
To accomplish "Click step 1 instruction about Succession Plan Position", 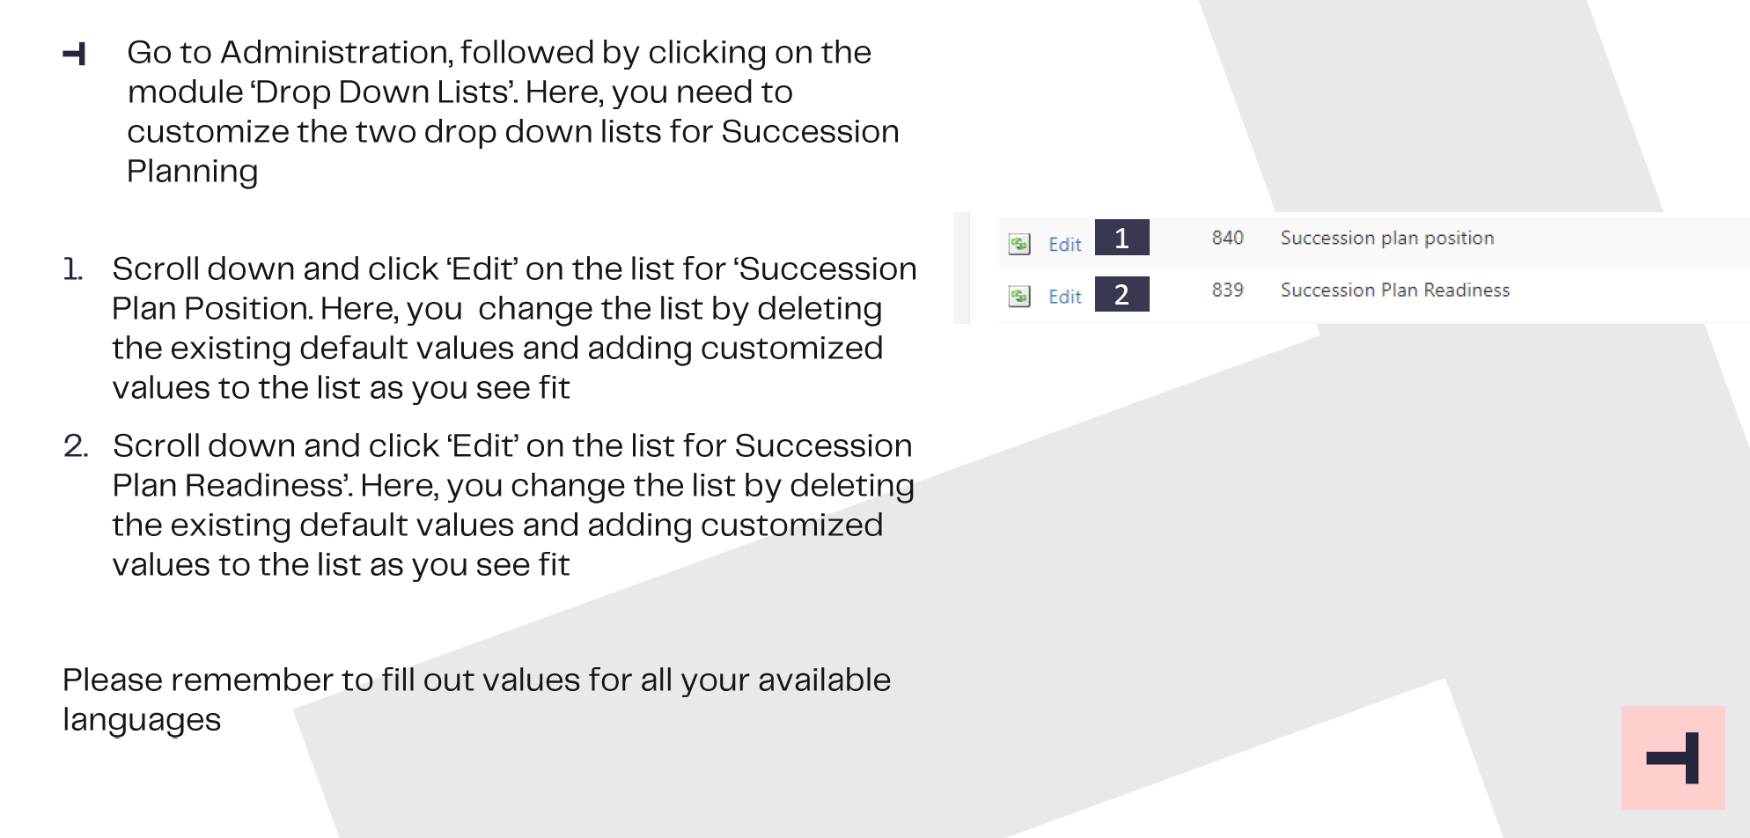I will 515,328.
